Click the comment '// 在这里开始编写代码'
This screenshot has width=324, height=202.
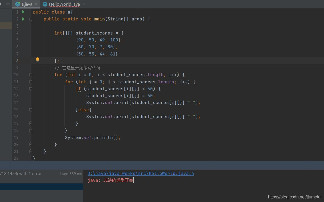tap(77, 68)
